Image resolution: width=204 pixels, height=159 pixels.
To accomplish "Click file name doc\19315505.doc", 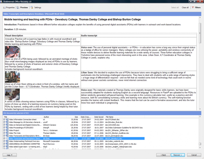I will coord(112,125).
